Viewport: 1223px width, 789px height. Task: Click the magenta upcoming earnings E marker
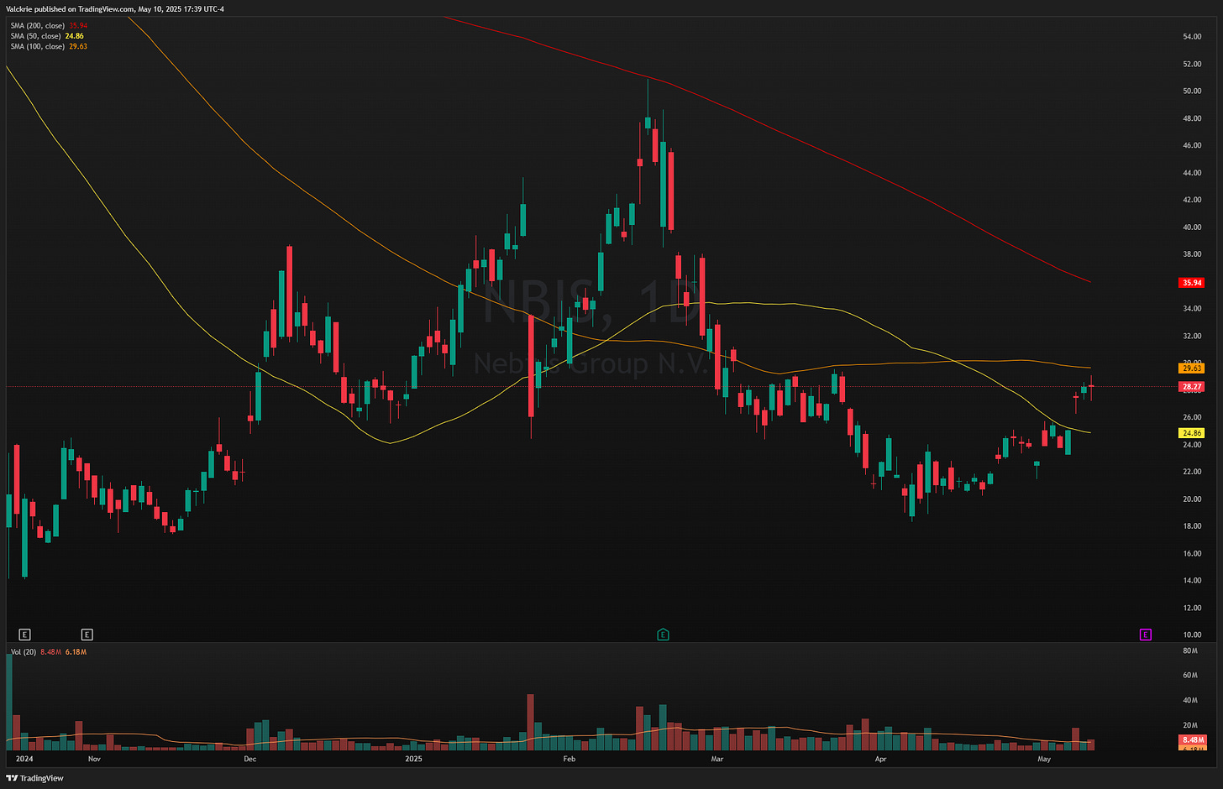(x=1145, y=635)
